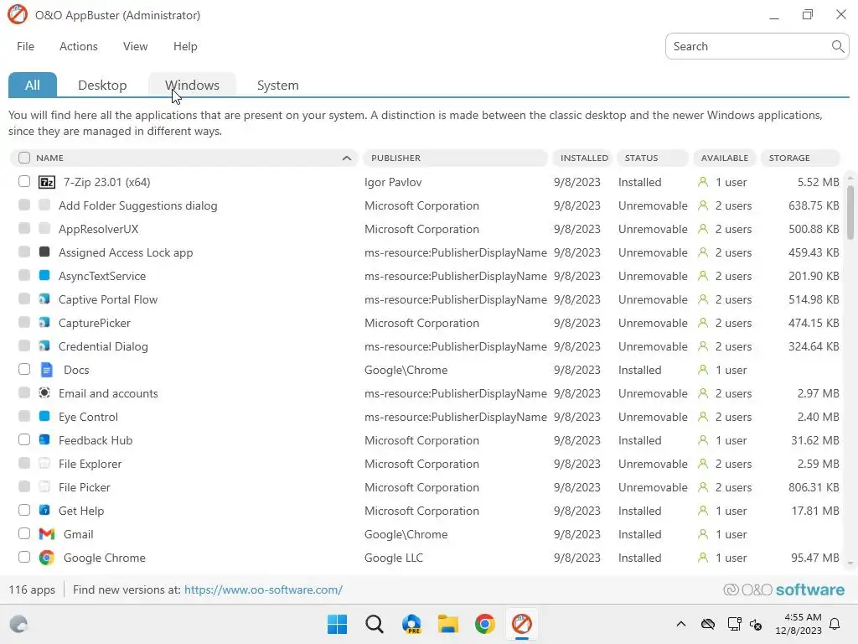Open taskbar Search
858x644 pixels.
375,624
